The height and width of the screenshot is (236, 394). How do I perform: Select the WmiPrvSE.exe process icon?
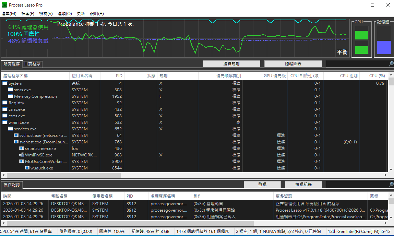[x=21, y=155]
